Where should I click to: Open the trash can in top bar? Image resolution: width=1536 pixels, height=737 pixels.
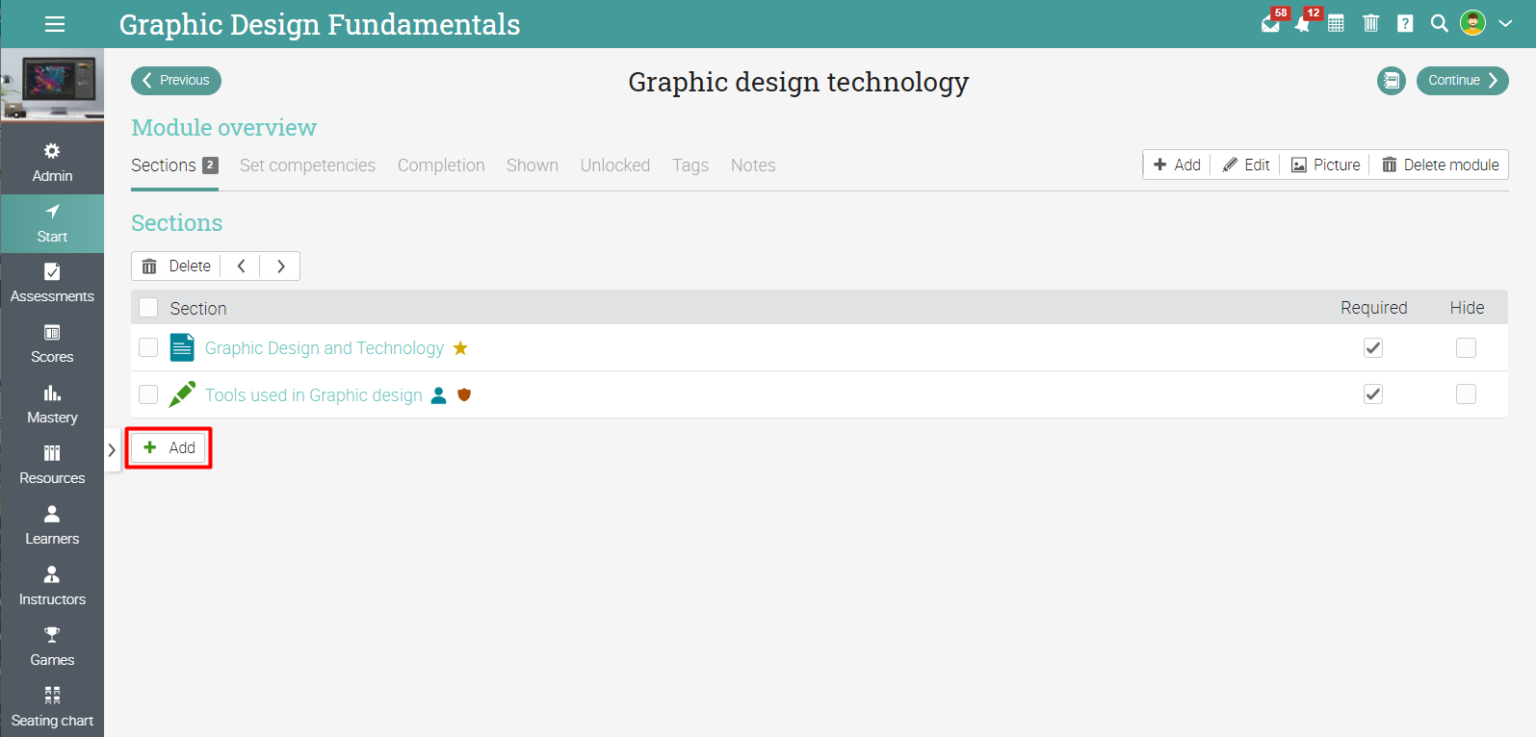[1371, 24]
